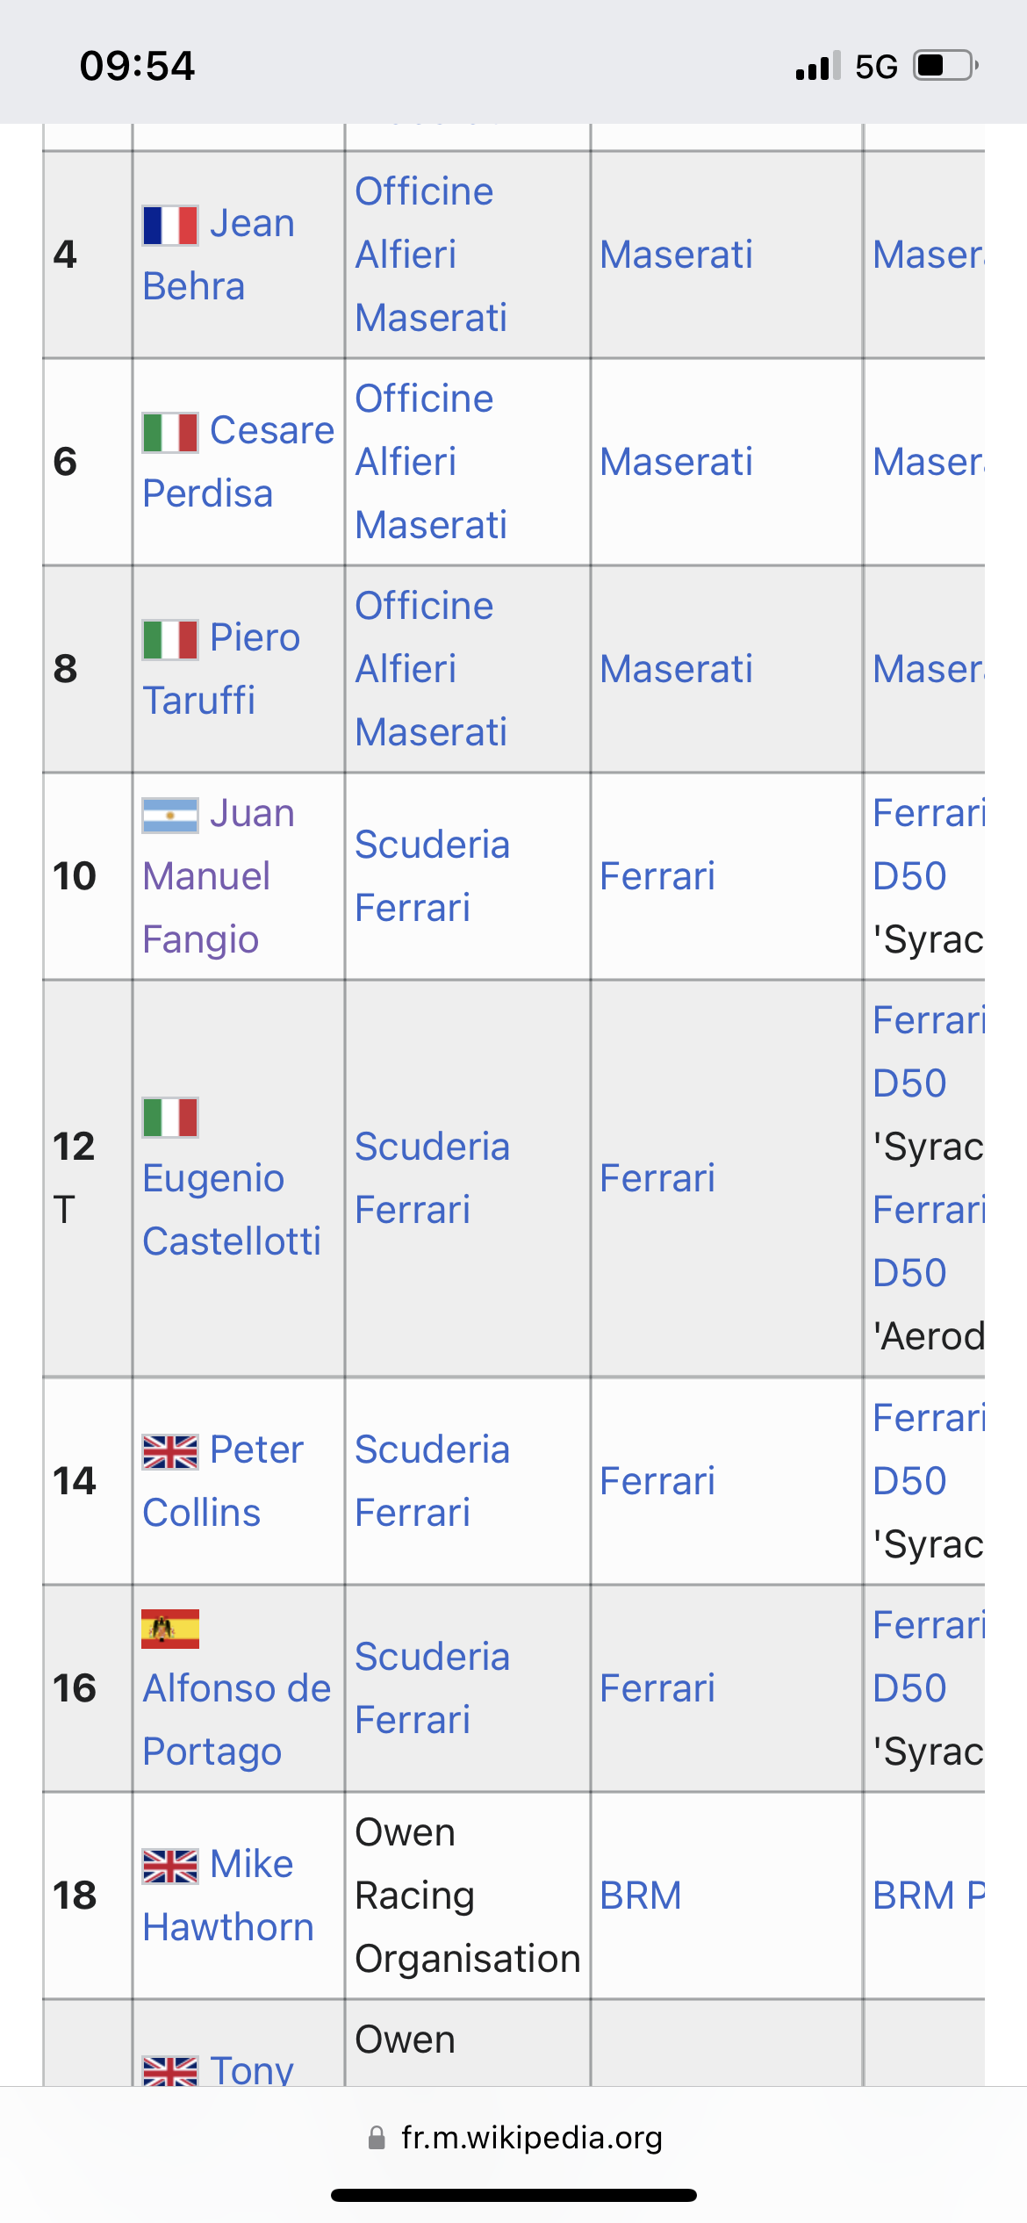1027x2223 pixels.
Task: Tap the British flag beside Mike Hawthorn
Action: (x=170, y=1866)
